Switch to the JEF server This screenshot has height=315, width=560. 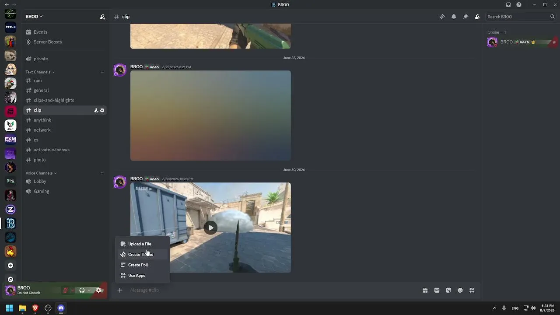[x=10, y=126]
